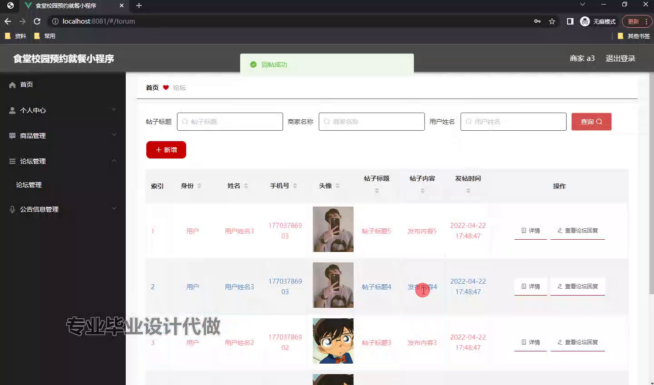This screenshot has height=385, width=654.
Task: Open 详情 for 帖子标题4 row
Action: (530, 286)
